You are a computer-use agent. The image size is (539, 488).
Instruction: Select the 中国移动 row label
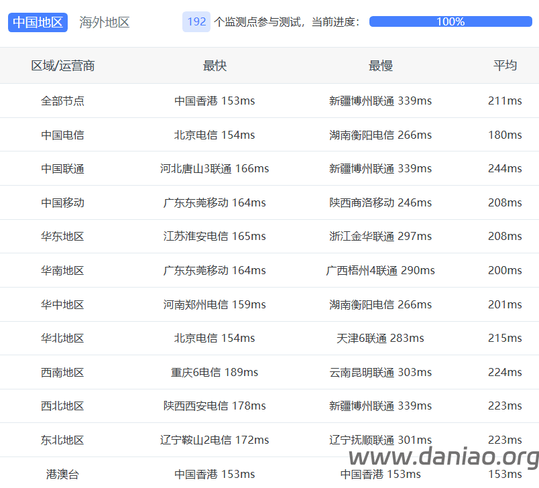(x=62, y=202)
